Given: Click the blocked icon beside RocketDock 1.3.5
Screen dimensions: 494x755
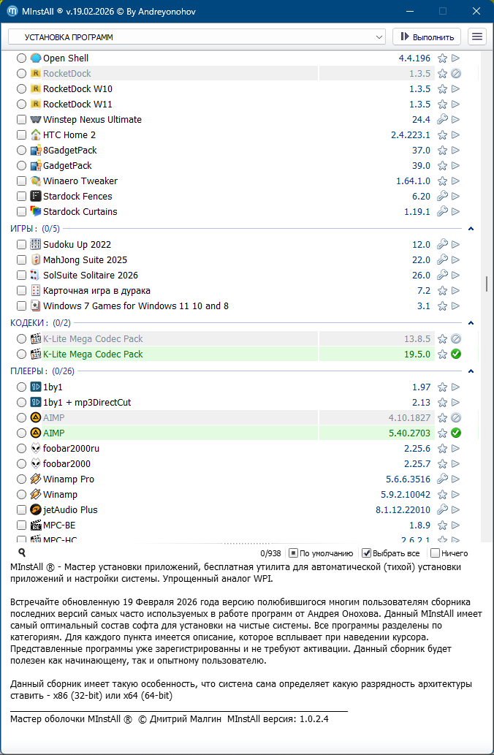Looking at the screenshot, I should point(455,74).
